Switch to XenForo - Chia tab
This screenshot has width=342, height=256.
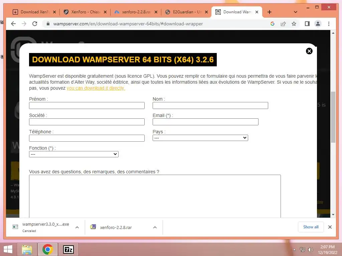click(x=85, y=12)
